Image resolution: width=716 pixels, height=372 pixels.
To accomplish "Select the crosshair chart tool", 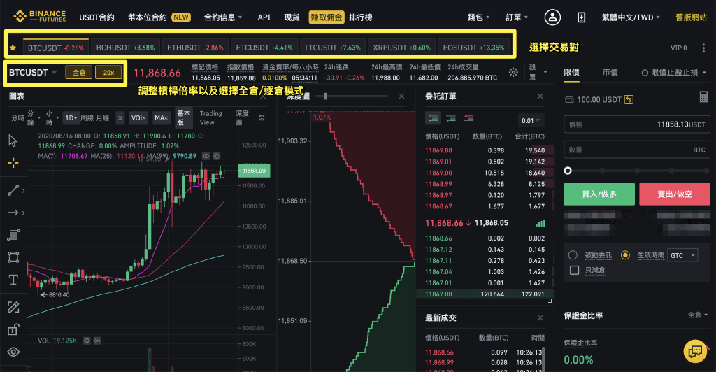I will point(13,162).
